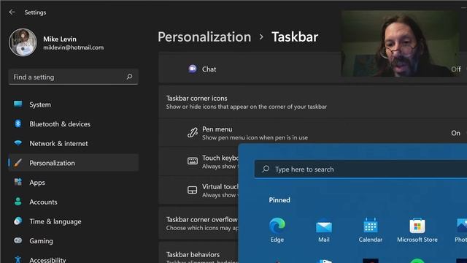Click the Gaming controller icon
467x263 pixels.
[18, 240]
